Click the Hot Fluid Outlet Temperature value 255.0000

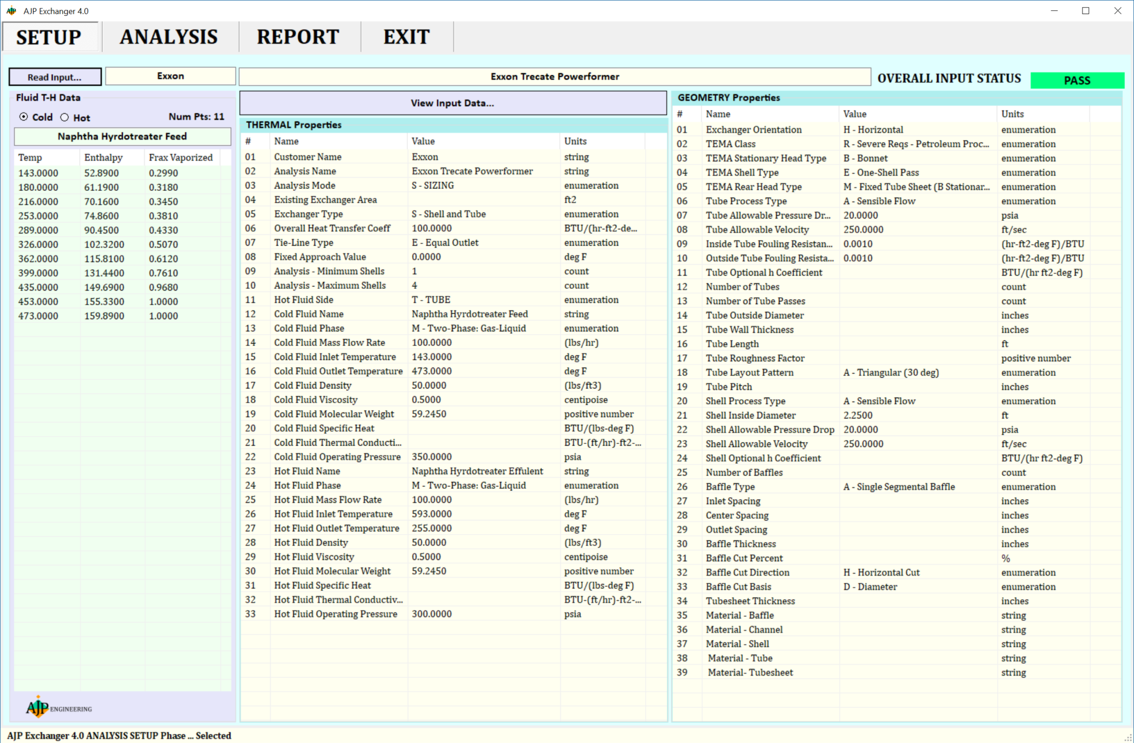[431, 528]
